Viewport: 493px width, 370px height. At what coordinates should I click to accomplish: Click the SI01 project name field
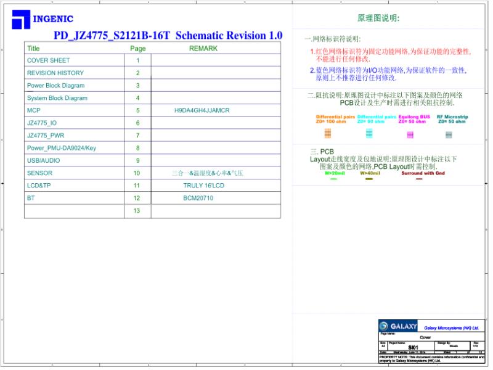click(413, 348)
